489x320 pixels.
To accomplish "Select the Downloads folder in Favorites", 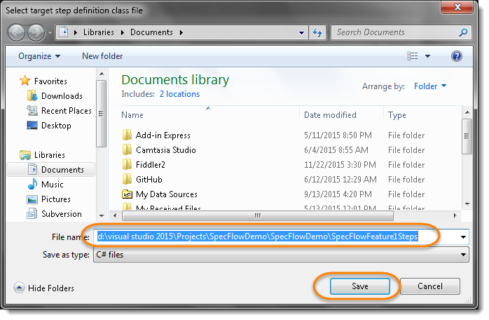I will (x=62, y=96).
